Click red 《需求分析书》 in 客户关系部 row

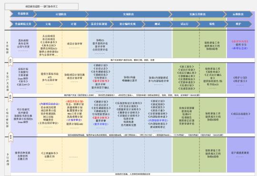(100, 81)
